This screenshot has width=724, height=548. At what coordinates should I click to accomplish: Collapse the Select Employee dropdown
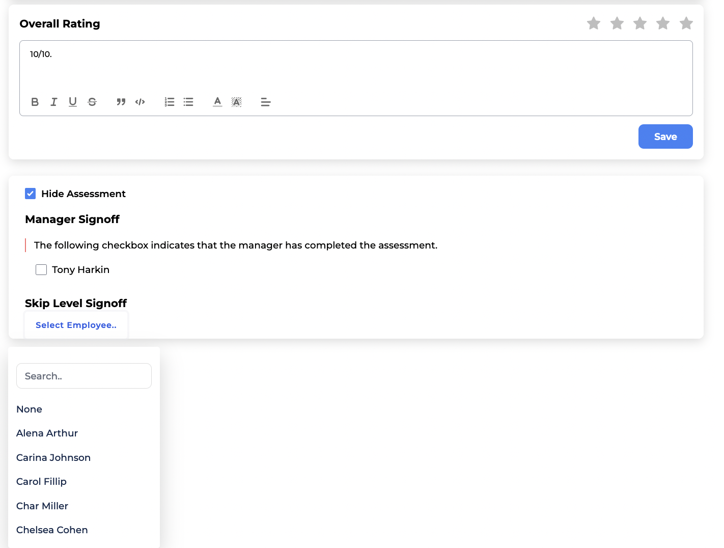(76, 325)
